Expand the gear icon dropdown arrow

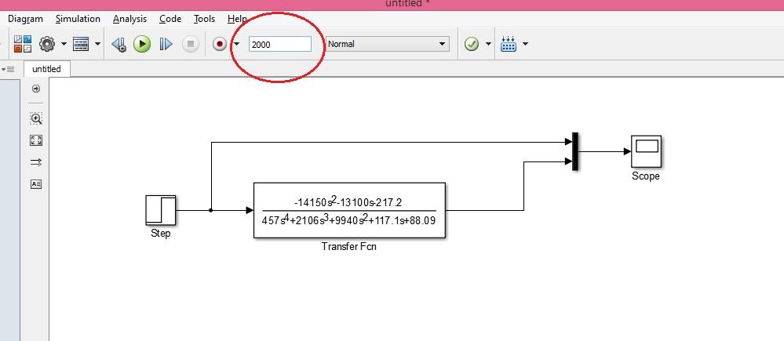[64, 44]
